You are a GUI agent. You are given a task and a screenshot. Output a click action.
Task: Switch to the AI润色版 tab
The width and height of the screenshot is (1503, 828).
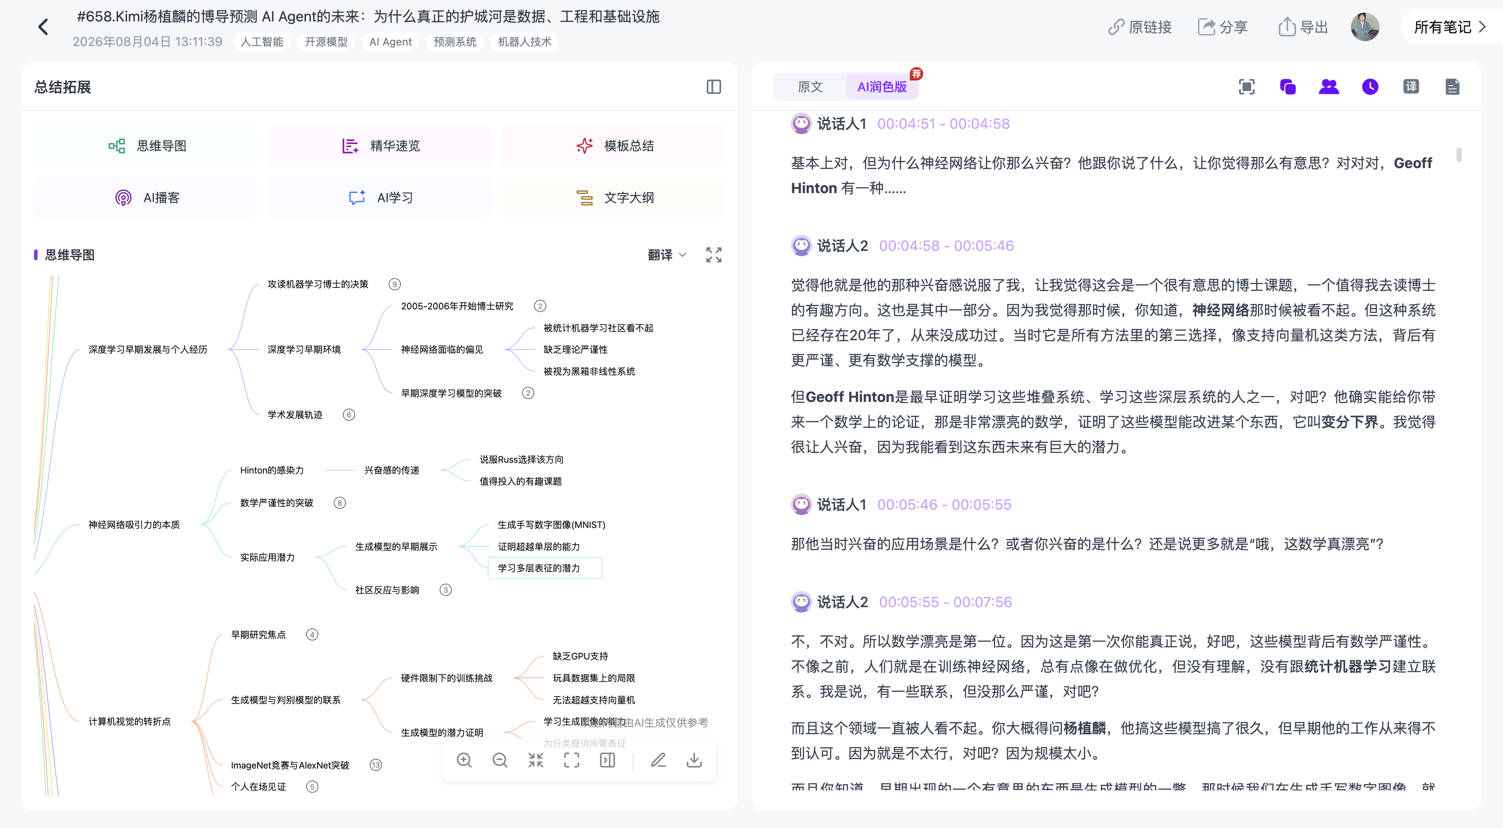(882, 87)
